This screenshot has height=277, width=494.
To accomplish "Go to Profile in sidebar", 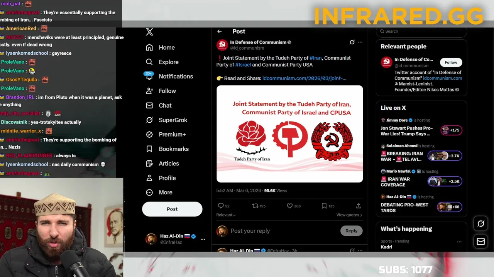I will pyautogui.click(x=161, y=178).
